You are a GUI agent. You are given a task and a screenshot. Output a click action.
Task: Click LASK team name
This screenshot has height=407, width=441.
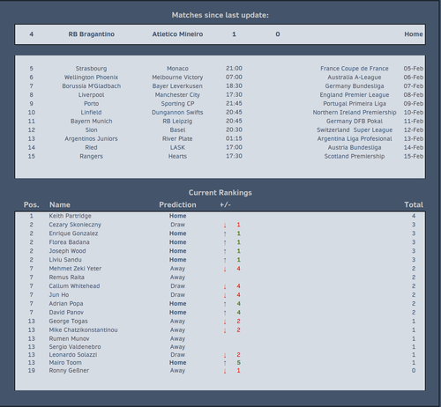[177, 148]
